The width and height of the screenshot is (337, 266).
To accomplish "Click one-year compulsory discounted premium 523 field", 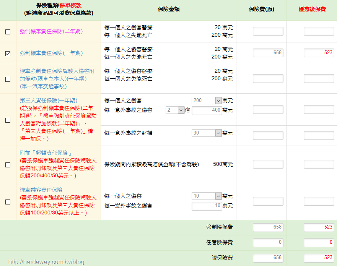I will click(319, 53).
